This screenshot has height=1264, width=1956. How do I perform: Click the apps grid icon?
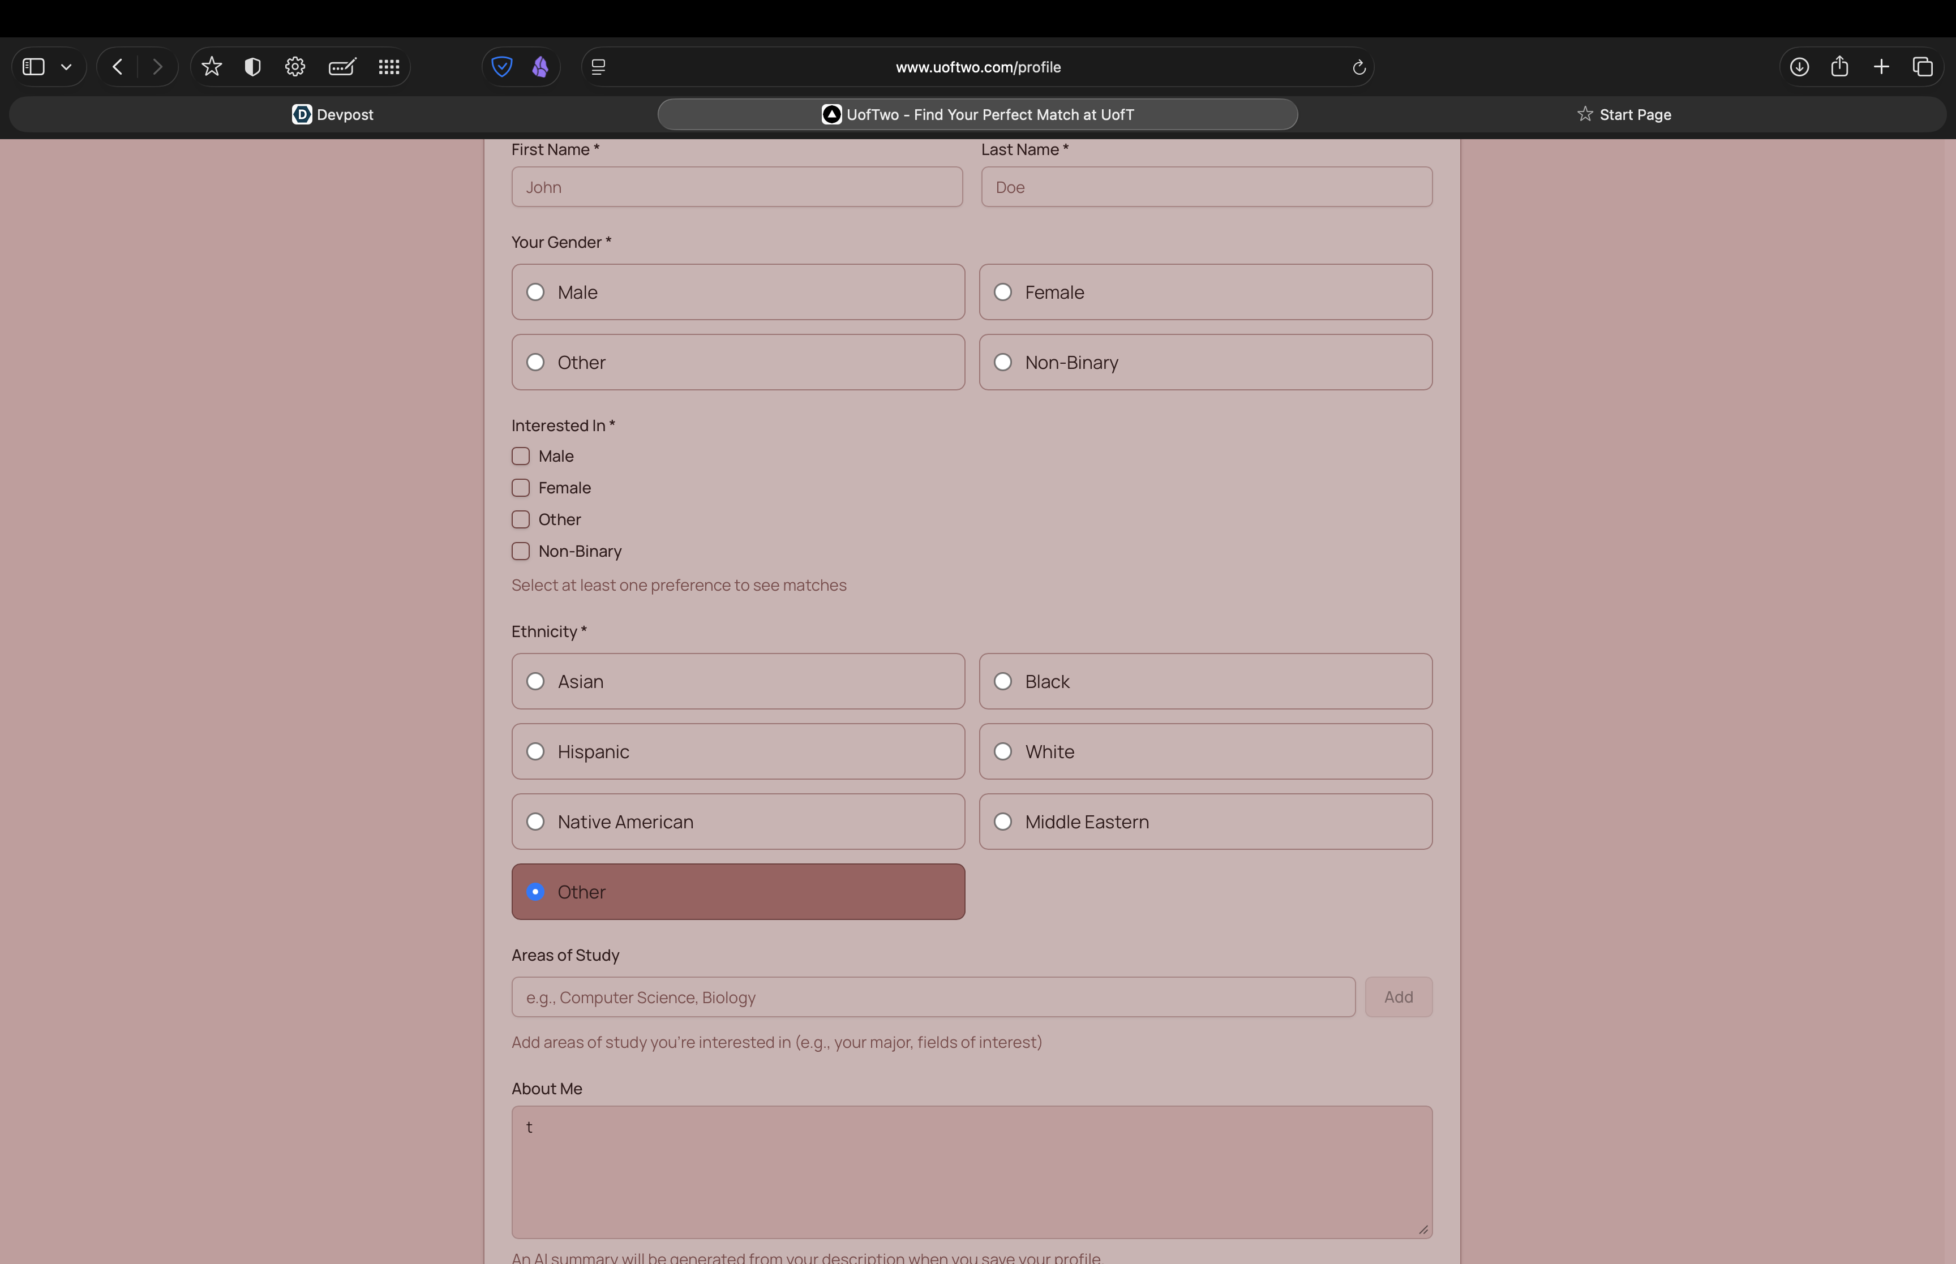coord(389,67)
